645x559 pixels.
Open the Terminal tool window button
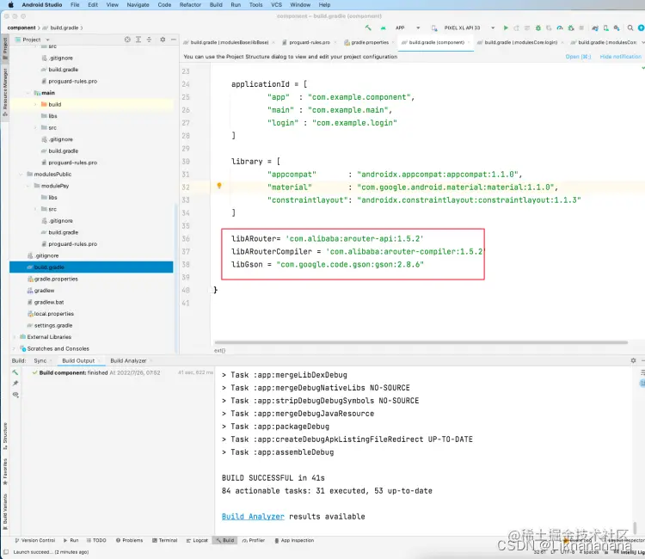pyautogui.click(x=164, y=540)
